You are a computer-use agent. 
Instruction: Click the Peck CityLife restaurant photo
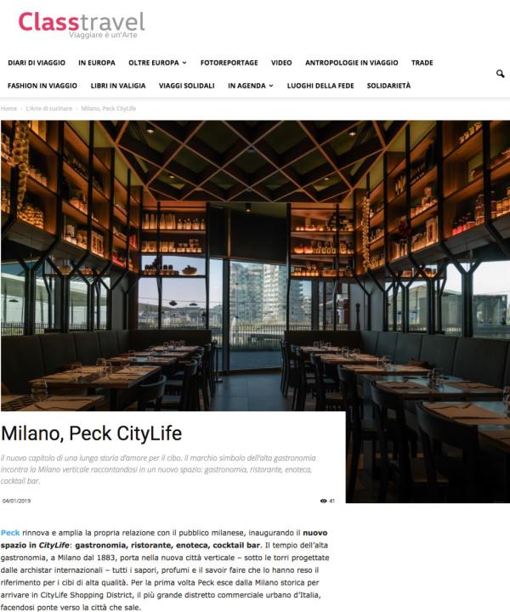pos(255,265)
